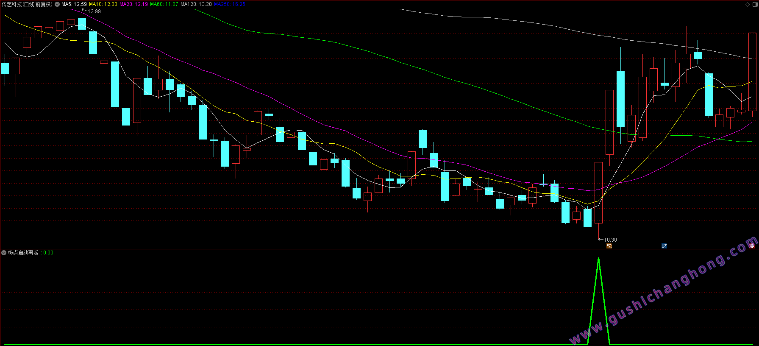Click the small square icon at top right
The image size is (759, 346).
click(x=754, y=4)
